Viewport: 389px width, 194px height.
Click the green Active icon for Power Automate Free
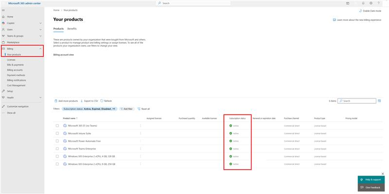[230, 141]
